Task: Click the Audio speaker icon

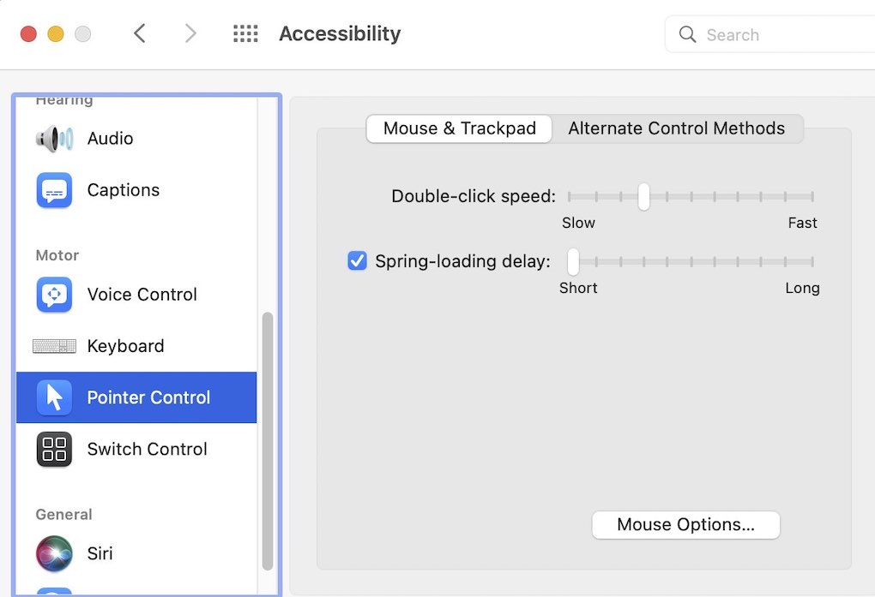Action: [x=54, y=139]
